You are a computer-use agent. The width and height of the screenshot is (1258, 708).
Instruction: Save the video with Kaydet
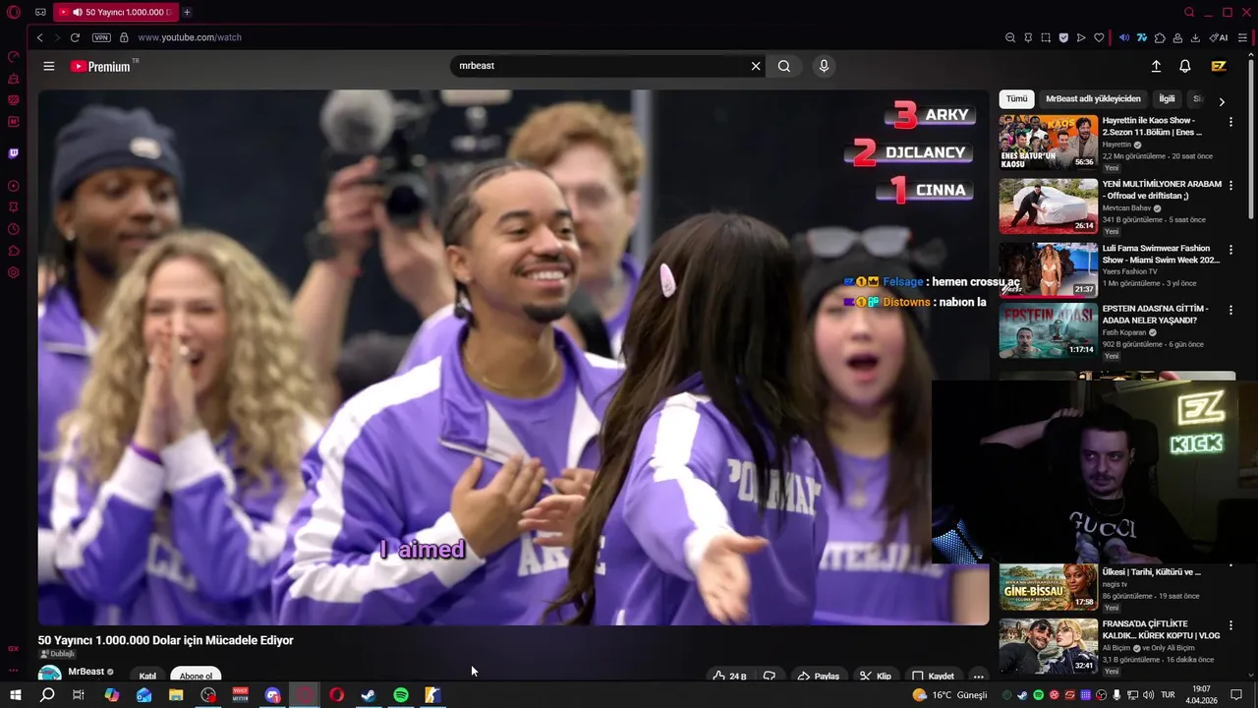(x=933, y=676)
